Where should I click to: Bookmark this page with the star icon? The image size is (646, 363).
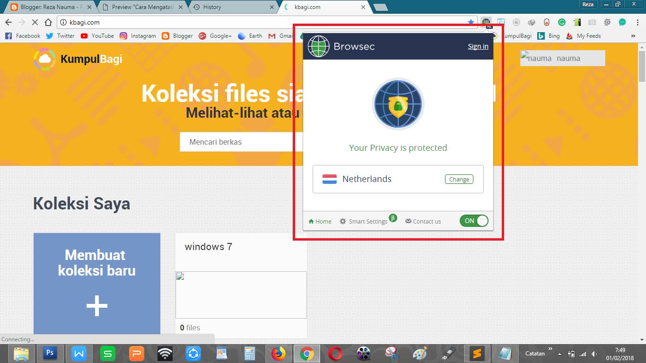pos(471,22)
